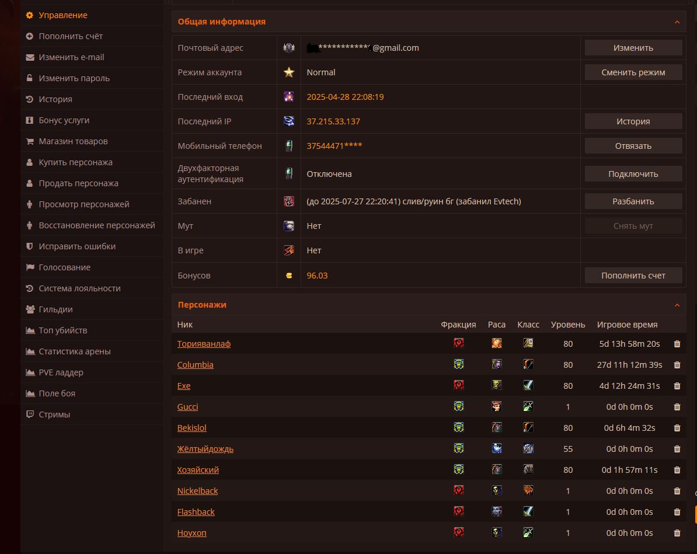Click the class icon in Flashback row
Viewport: 697px width, 554px height.
click(528, 511)
